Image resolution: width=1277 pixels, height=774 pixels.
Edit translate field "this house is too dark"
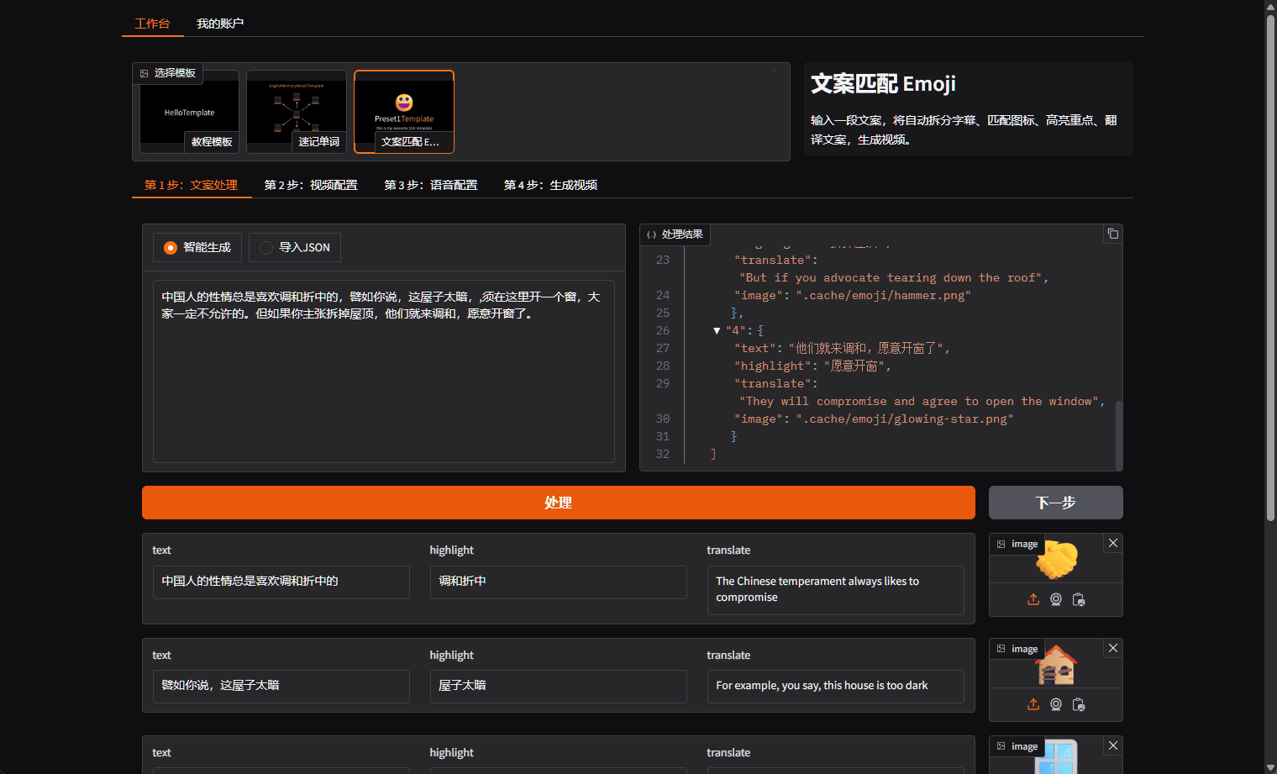(x=836, y=686)
